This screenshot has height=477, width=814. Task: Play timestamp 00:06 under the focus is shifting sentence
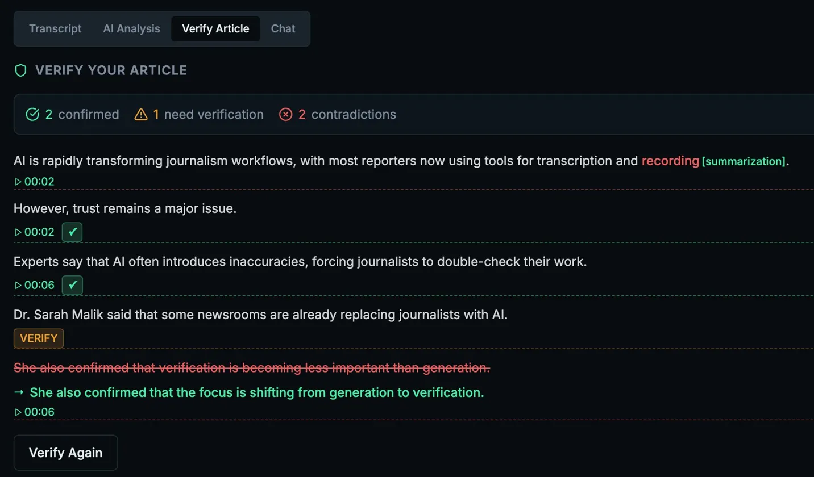(34, 412)
